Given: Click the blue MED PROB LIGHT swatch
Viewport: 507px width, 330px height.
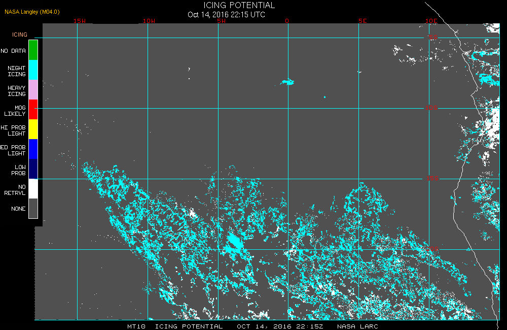Looking at the screenshot, I should point(33,149).
